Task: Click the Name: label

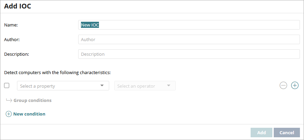Action: coord(11,25)
